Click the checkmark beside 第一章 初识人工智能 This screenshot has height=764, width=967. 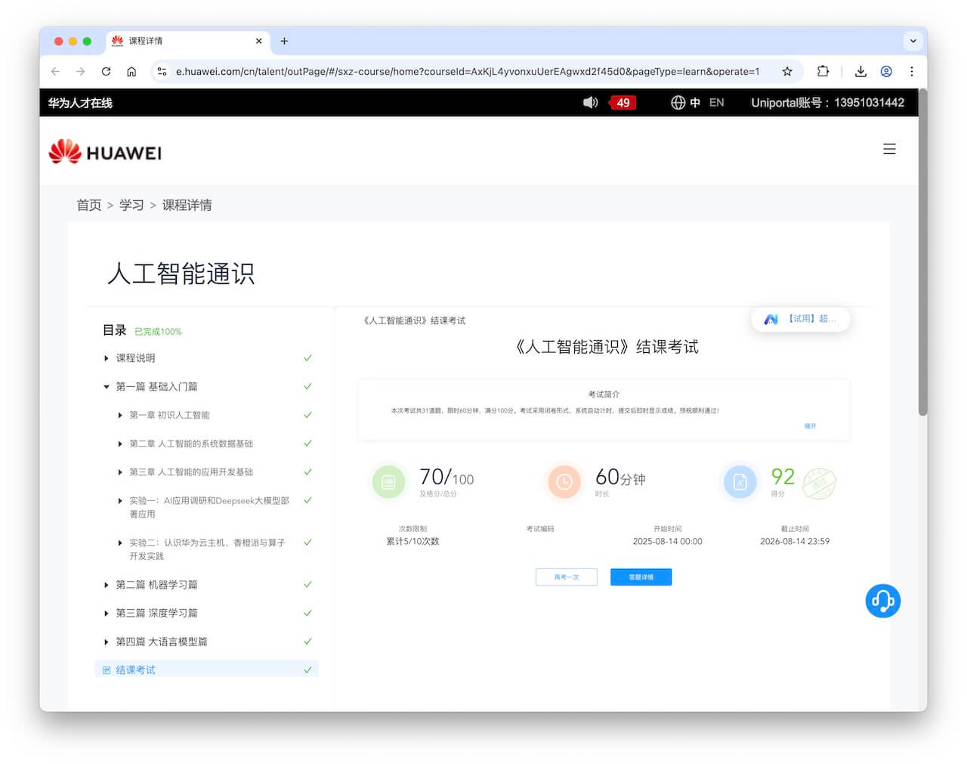pyautogui.click(x=307, y=415)
